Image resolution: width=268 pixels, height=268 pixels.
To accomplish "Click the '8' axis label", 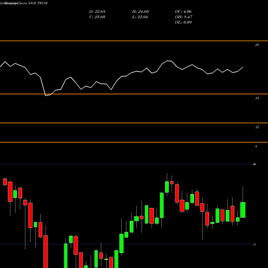I will pos(256,146).
